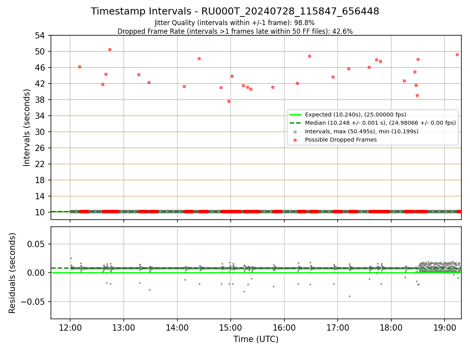Click the red dot marker in legend
This screenshot has height=353, width=470.
[295, 140]
